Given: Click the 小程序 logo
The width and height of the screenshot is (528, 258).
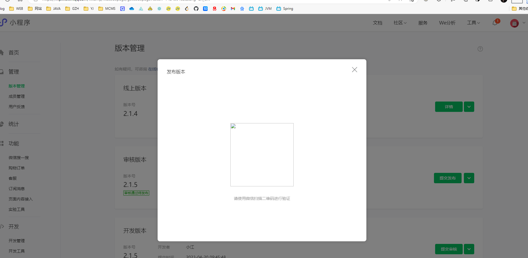Looking at the screenshot, I should 15,22.
